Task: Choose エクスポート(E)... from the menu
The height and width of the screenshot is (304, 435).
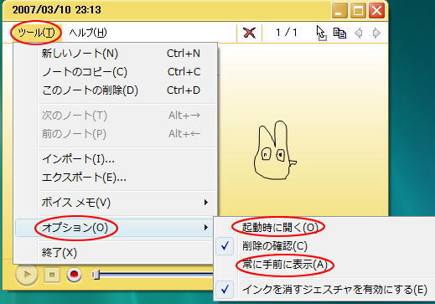Action: pyautogui.click(x=115, y=178)
